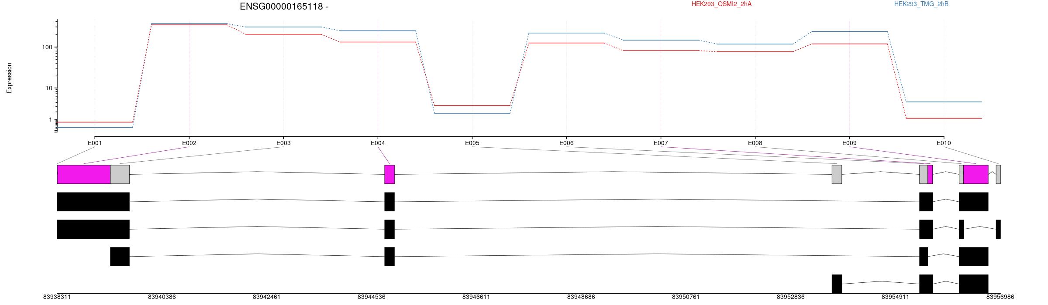This screenshot has width=1048, height=305.
Task: Select exon label E007
Action: (x=661, y=143)
